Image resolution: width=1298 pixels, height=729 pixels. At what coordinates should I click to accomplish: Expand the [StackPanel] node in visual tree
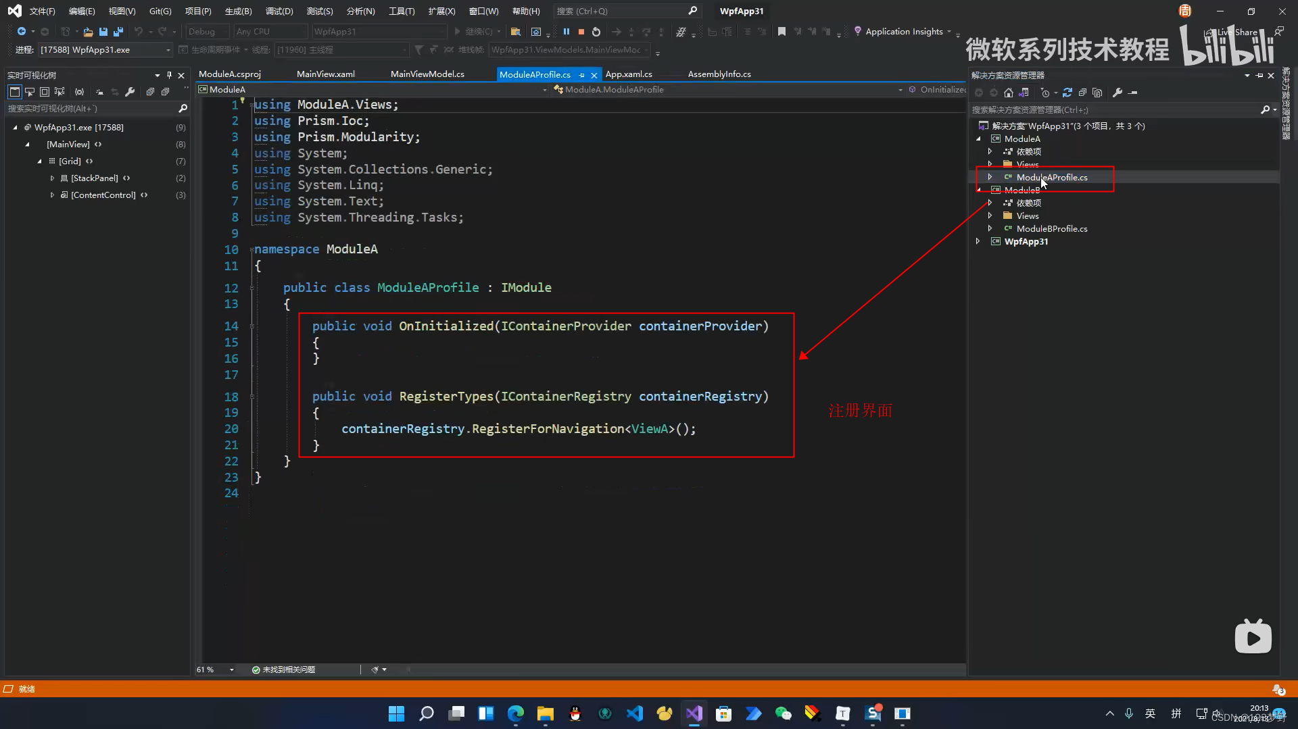coord(52,178)
